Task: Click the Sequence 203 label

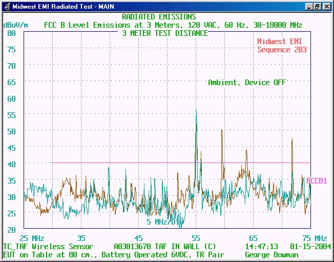Action: click(282, 50)
